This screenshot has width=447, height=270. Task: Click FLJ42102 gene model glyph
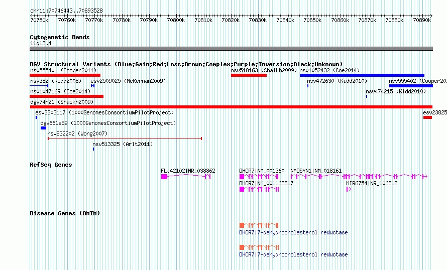pos(186,177)
